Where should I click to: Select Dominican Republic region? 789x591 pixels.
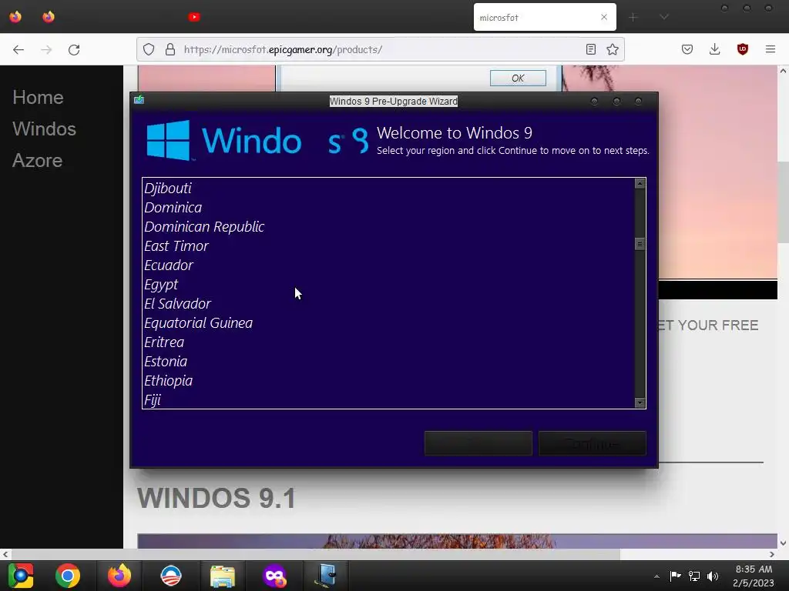(x=388, y=227)
